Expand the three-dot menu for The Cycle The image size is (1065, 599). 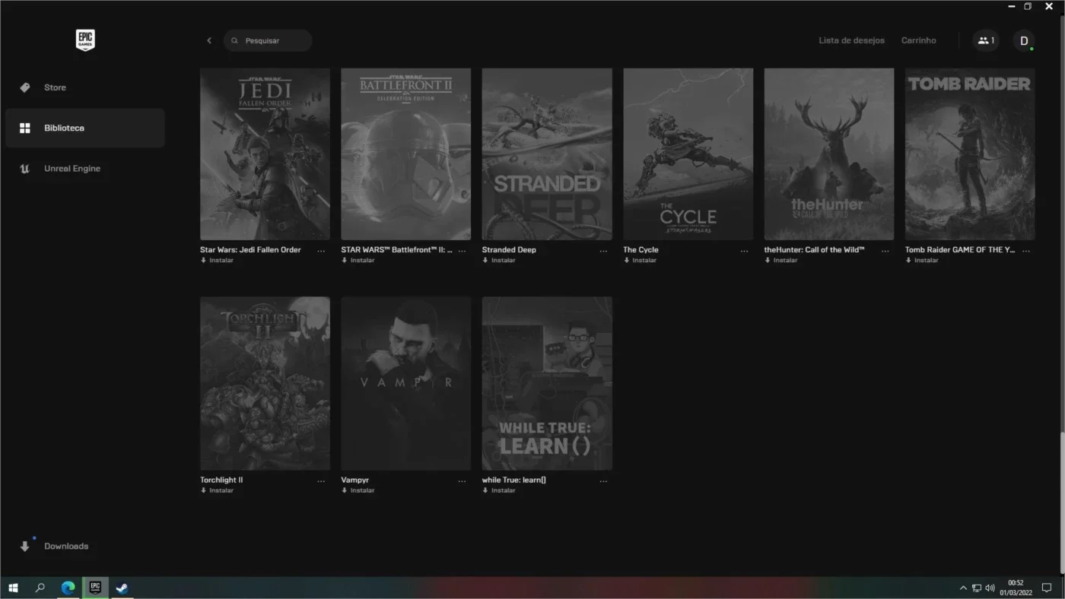[x=744, y=250]
